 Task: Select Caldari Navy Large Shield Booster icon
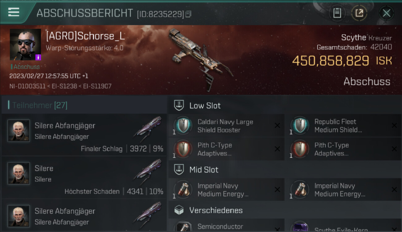183,126
